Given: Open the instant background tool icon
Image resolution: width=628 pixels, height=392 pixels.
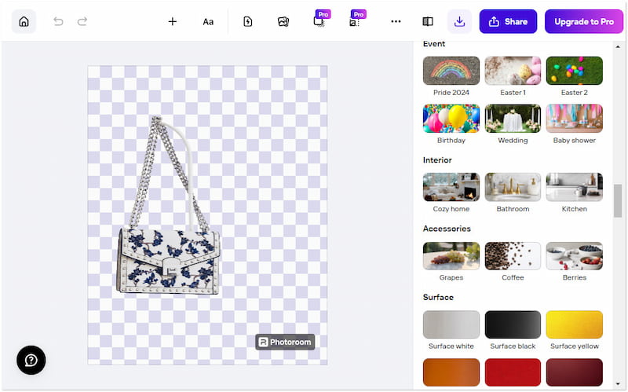Looking at the screenshot, I should click(x=248, y=21).
